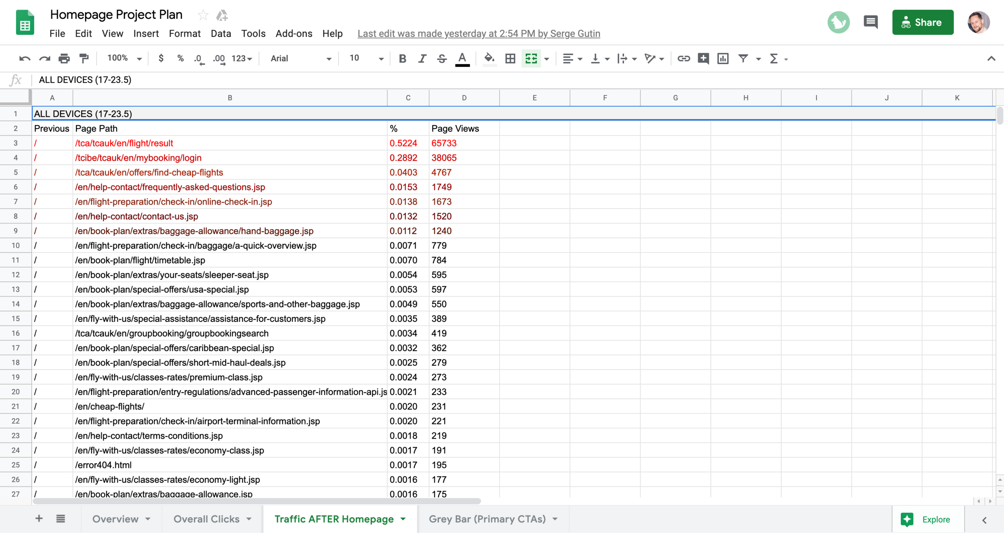Viewport: 1004px width, 535px height.
Task: Open the comment history icon
Action: (x=870, y=22)
